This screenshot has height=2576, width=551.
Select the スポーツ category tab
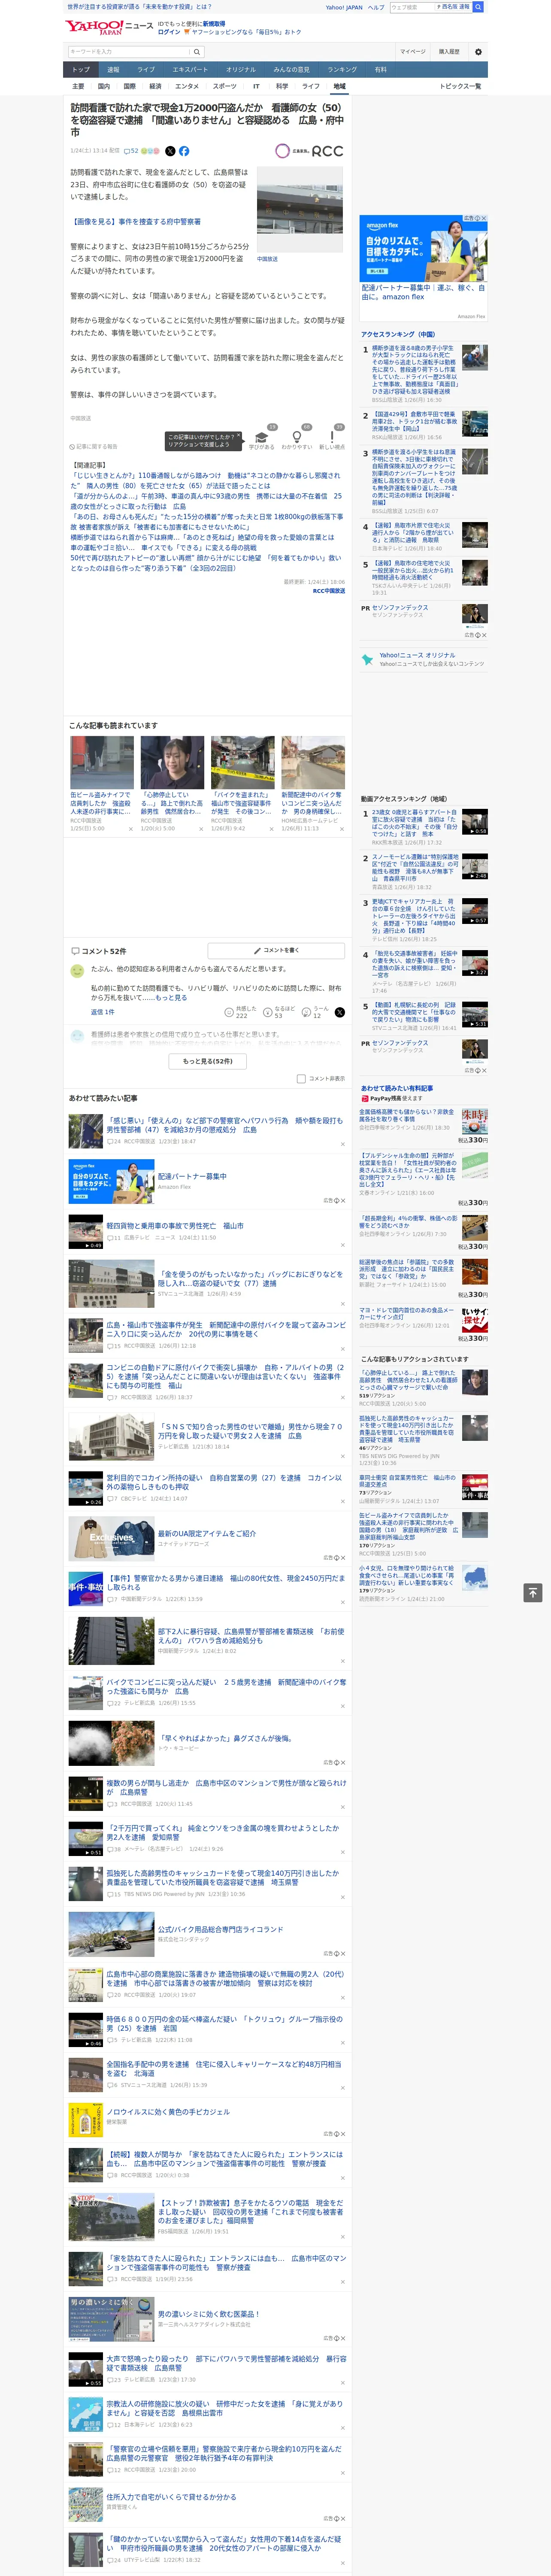coord(225,86)
